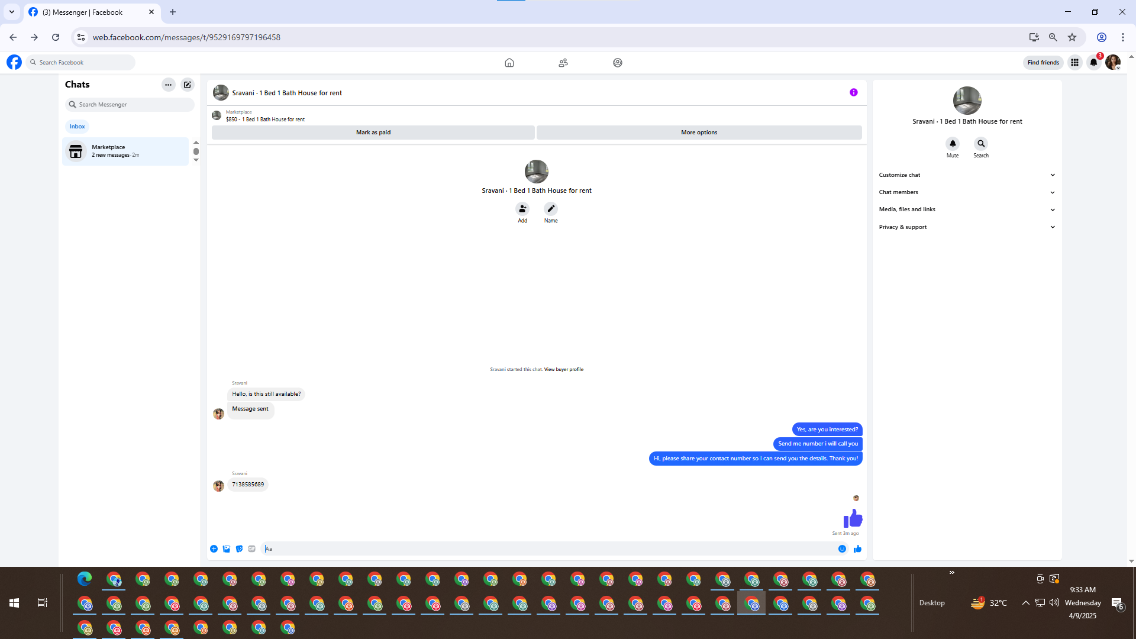Viewport: 1136px width, 639px height.
Task: Mute conversation with bell icon
Action: tap(952, 144)
